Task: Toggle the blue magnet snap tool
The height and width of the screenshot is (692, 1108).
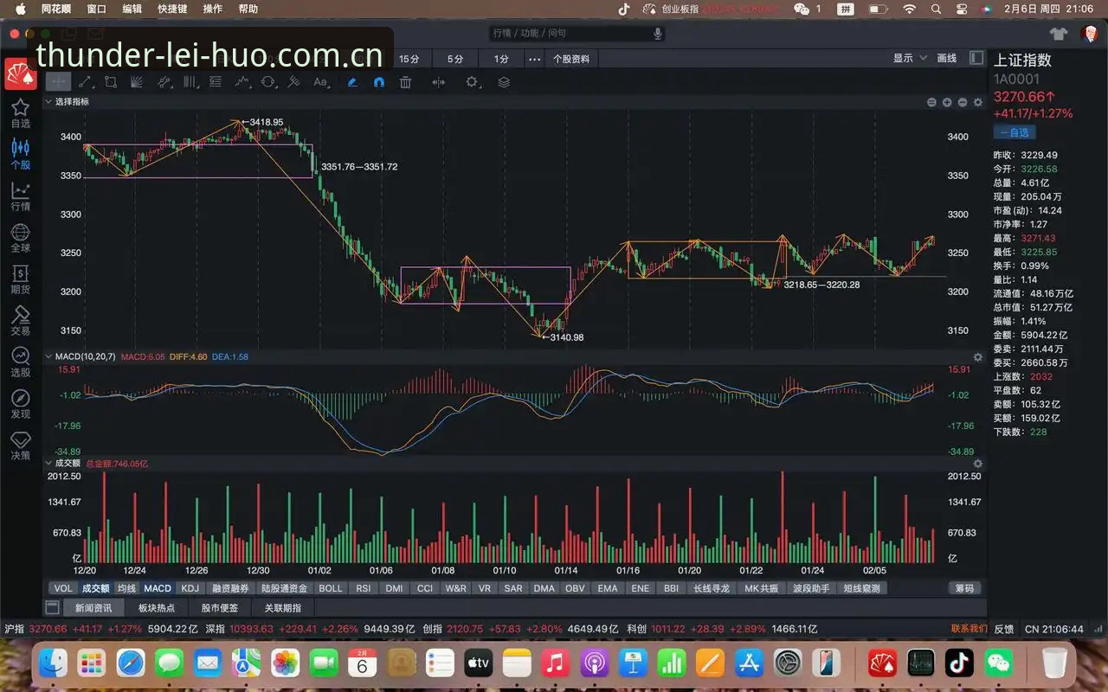Action: (378, 82)
